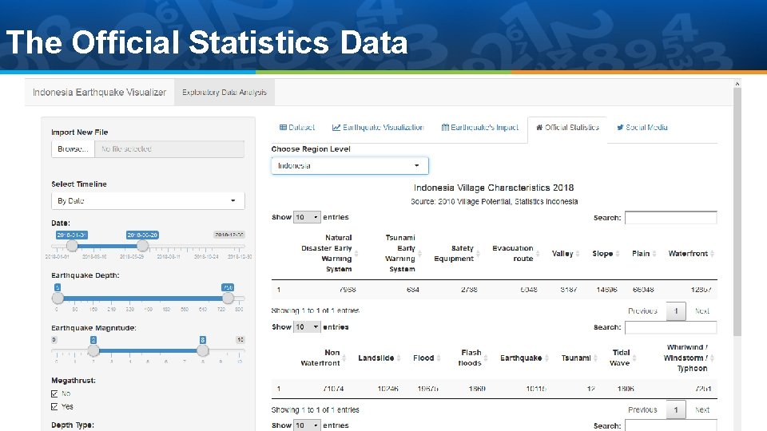Open first table's Show entries dropdown
This screenshot has height=431, width=767.
(x=307, y=217)
